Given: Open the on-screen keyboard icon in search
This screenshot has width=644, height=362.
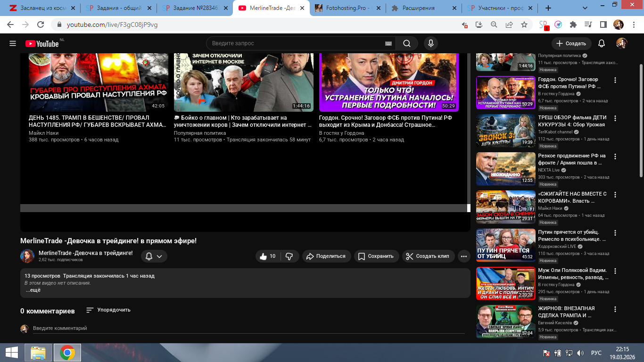Looking at the screenshot, I should point(388,43).
